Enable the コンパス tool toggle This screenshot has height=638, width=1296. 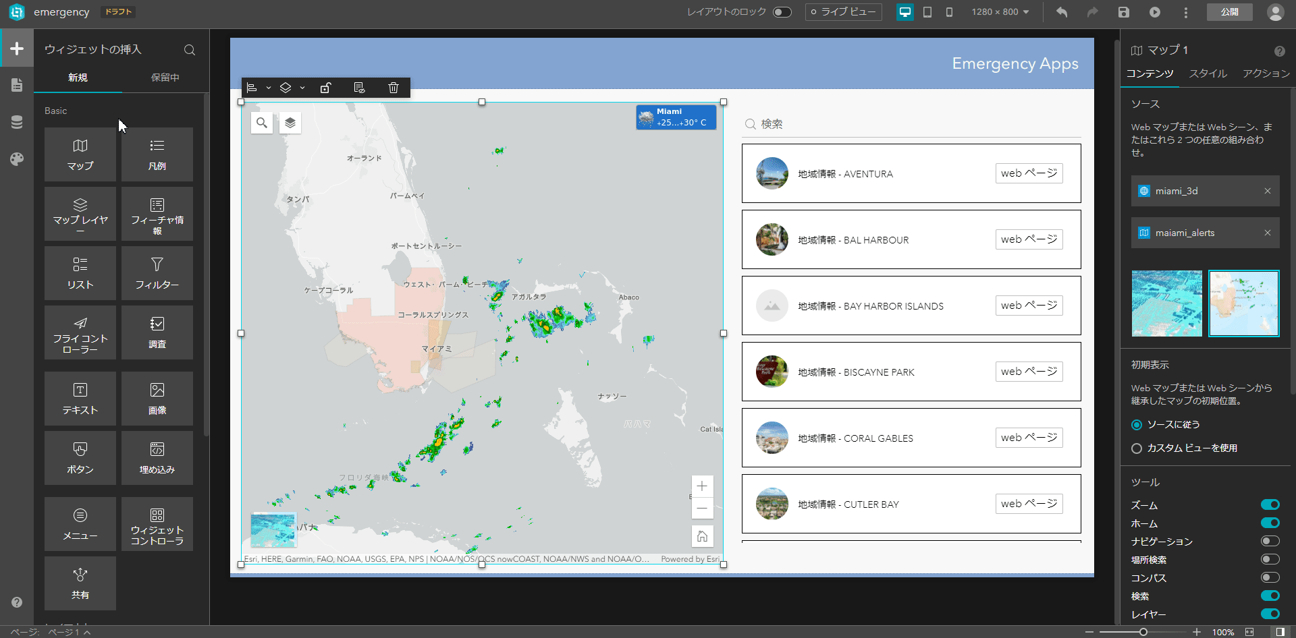coord(1270,577)
